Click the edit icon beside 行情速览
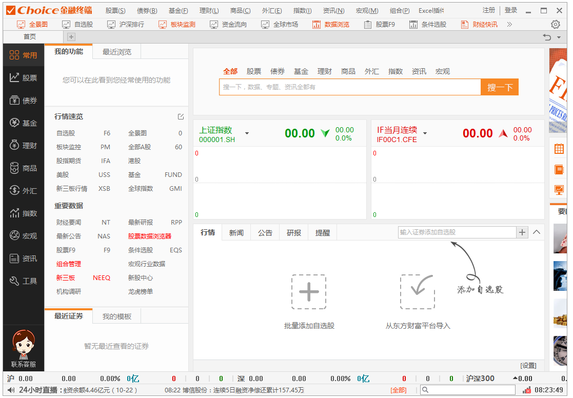This screenshot has width=573, height=398. tap(181, 116)
